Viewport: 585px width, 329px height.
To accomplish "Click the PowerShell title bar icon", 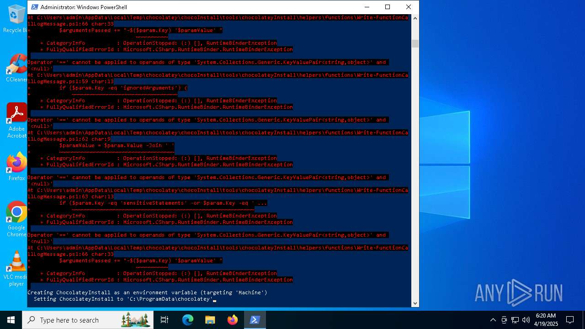I will [x=34, y=7].
